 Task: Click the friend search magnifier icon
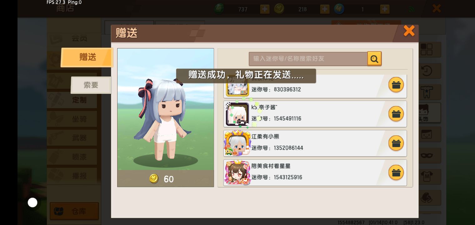(374, 58)
